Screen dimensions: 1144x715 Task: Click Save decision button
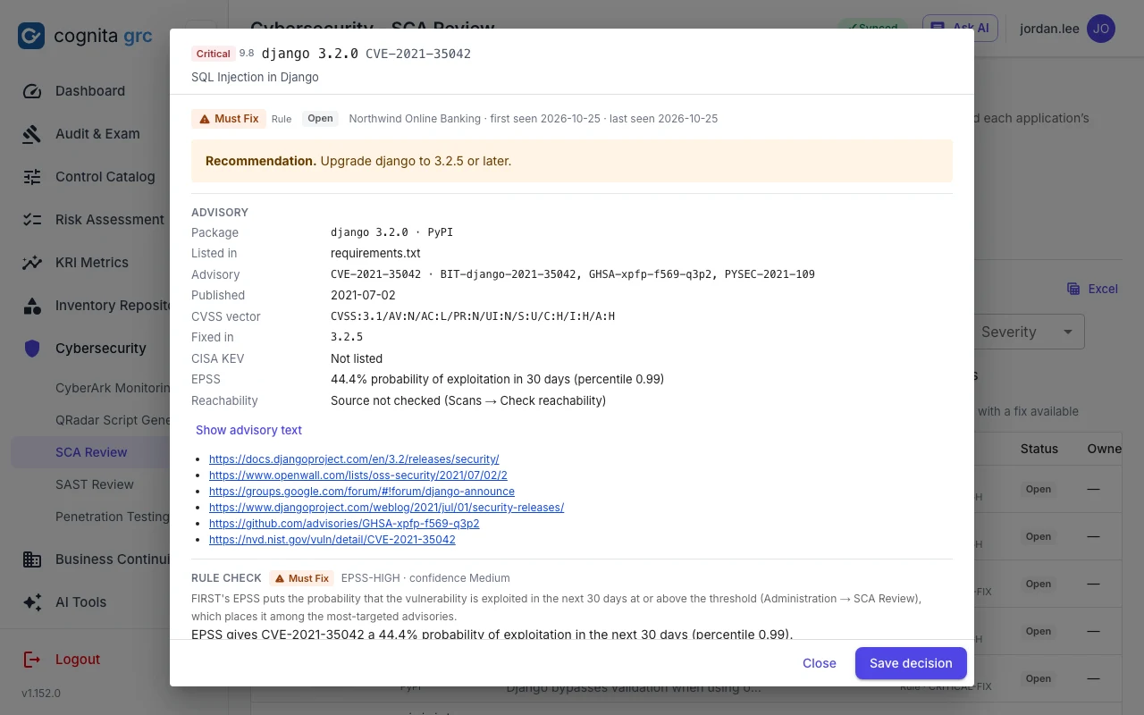click(911, 663)
